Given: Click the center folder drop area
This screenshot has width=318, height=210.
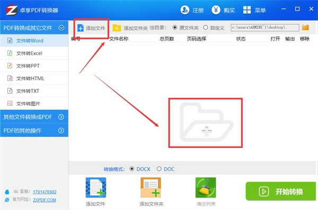Looking at the screenshot, I should coord(206,122).
